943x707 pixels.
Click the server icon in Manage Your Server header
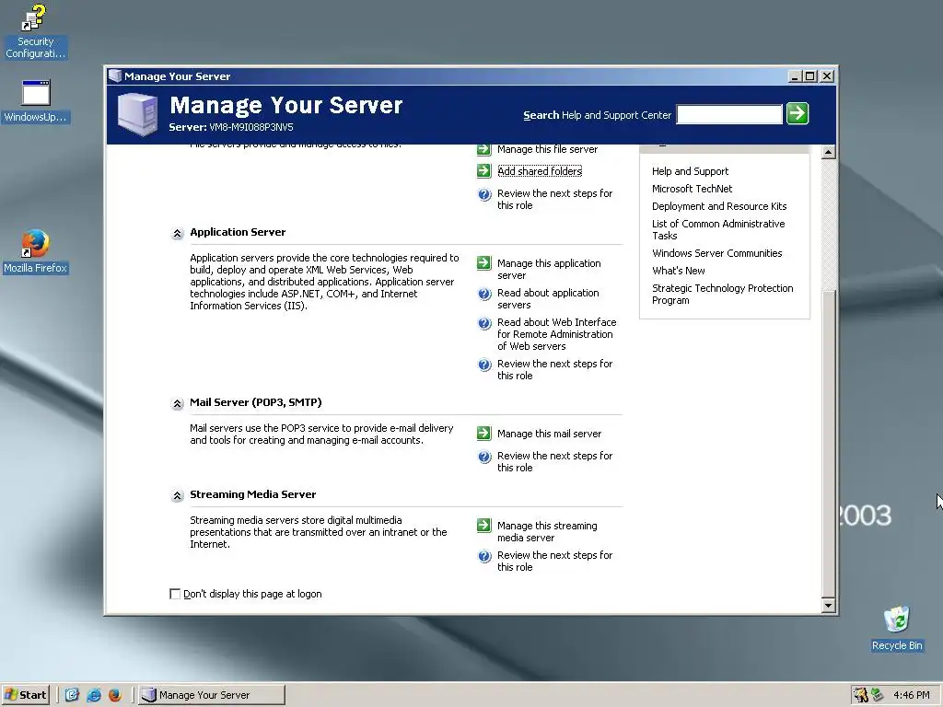[138, 114]
